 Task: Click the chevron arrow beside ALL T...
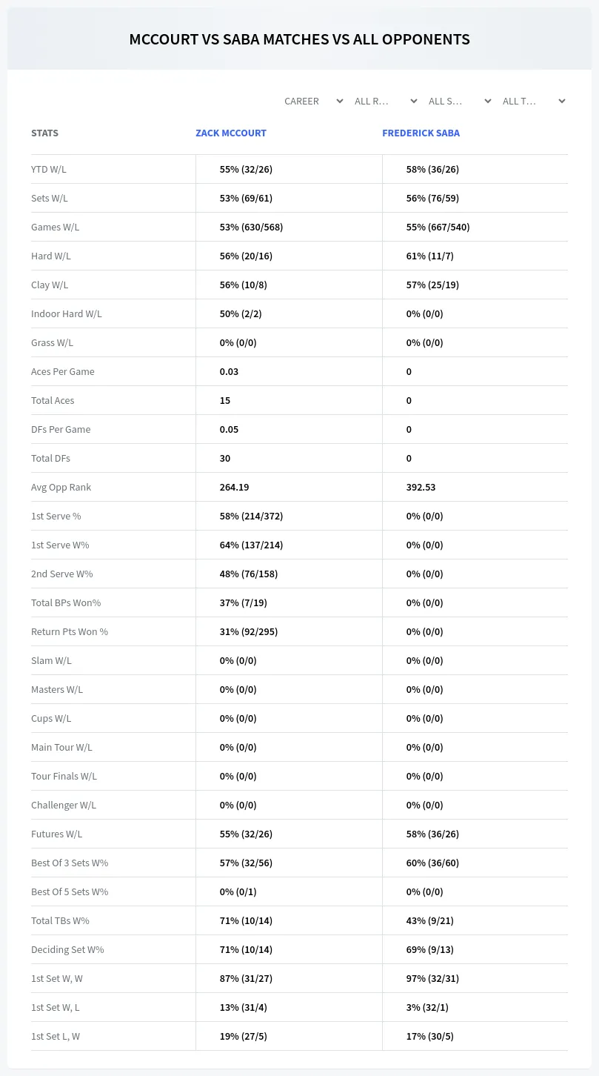click(561, 101)
